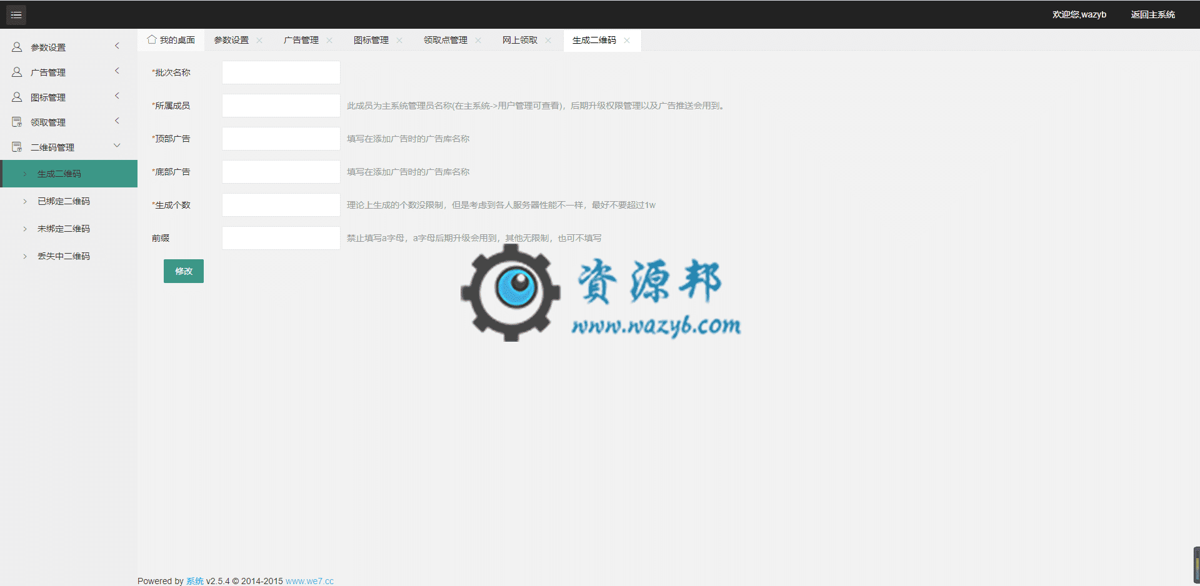Click the 前缀 hint about a字母
Screen dimensions: 1200x586
pyautogui.click(x=474, y=238)
